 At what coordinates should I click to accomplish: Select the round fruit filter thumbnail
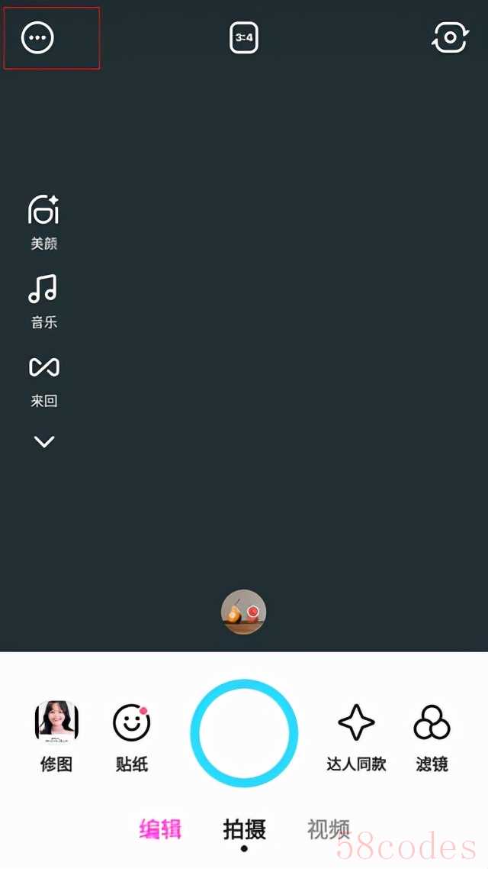click(244, 612)
